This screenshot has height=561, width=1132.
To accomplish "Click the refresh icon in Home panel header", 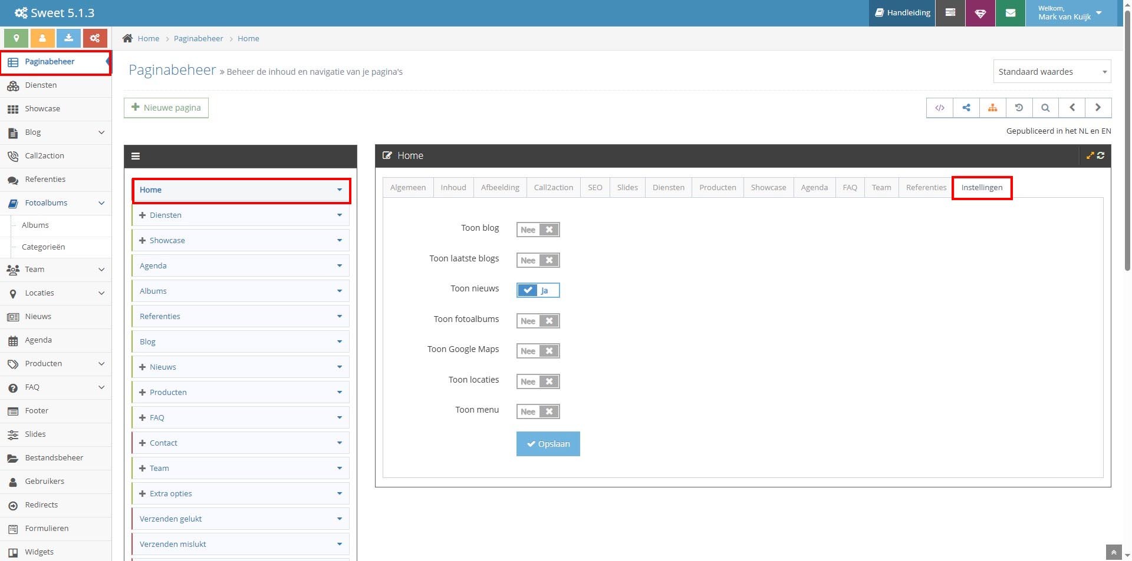I will click(1101, 155).
